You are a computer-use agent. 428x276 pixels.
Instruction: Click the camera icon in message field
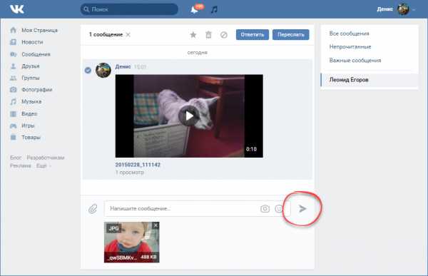[x=265, y=209]
